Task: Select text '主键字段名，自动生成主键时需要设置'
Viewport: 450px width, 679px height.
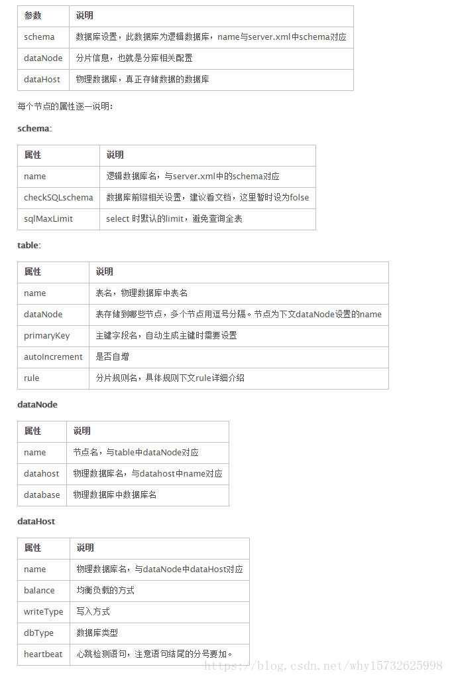Action: (166, 336)
